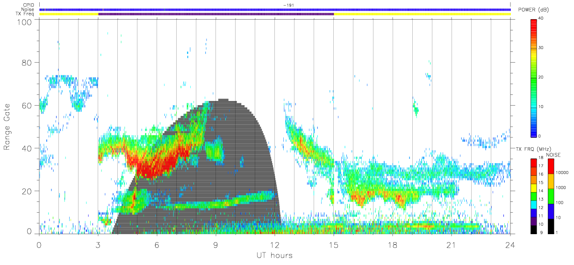Click the red high-power echo near 6 UT

pos(157,164)
